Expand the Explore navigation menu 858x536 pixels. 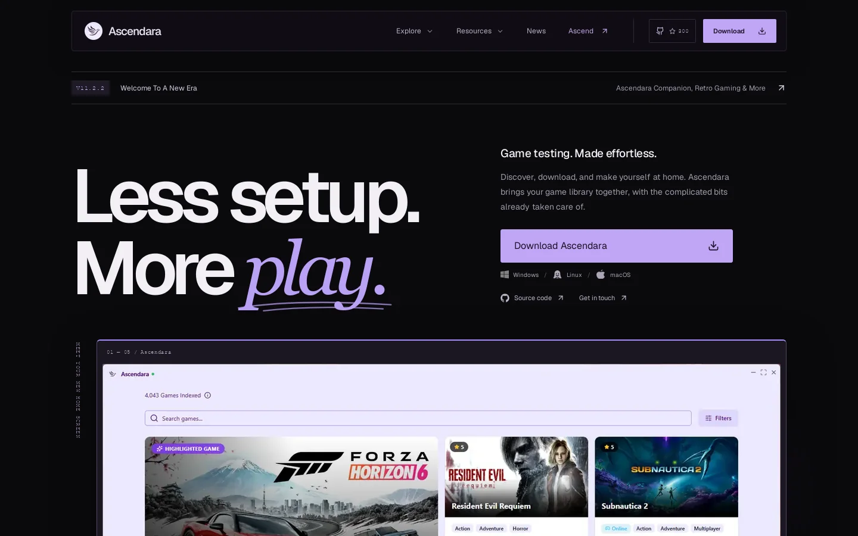click(414, 31)
